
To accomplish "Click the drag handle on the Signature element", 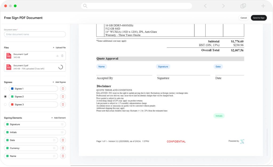I will tap(62, 124).
